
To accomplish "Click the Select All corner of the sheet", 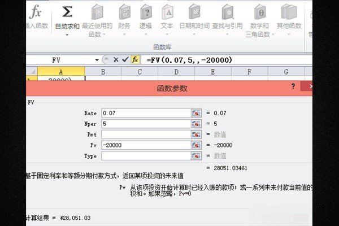I will 32,72.
